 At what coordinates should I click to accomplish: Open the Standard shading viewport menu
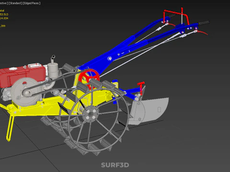[x=15, y=3]
